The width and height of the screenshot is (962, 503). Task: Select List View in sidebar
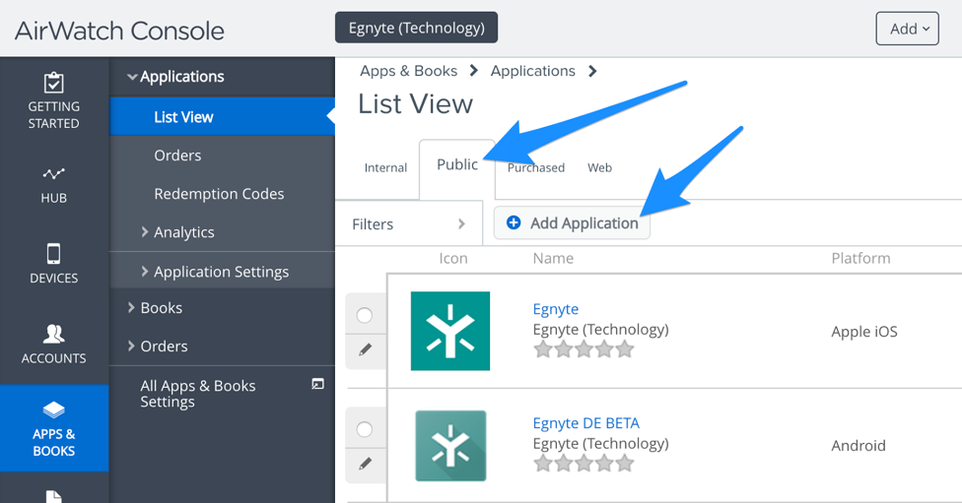click(222, 116)
